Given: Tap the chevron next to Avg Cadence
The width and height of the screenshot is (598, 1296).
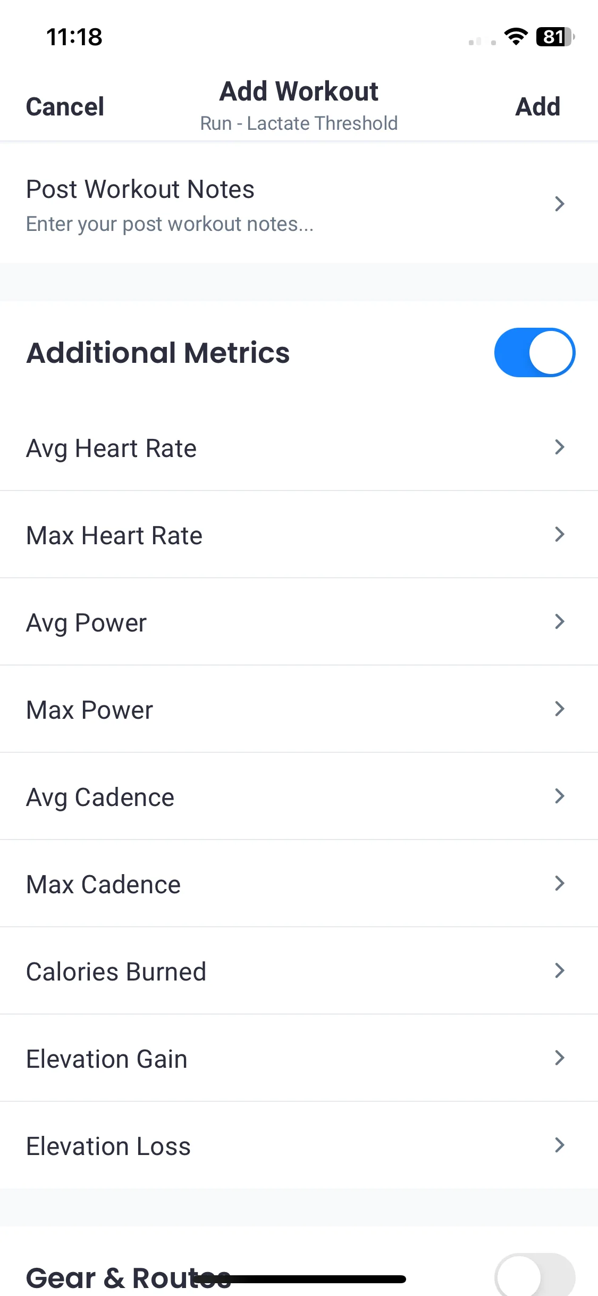Looking at the screenshot, I should point(559,796).
